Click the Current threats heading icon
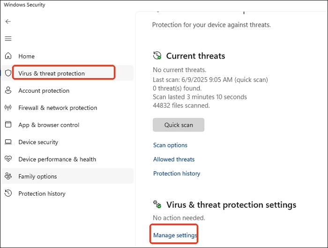 tap(157, 56)
